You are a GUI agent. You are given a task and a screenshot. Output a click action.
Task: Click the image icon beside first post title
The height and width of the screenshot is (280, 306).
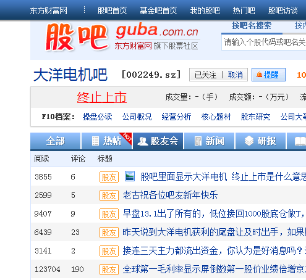click(x=130, y=176)
